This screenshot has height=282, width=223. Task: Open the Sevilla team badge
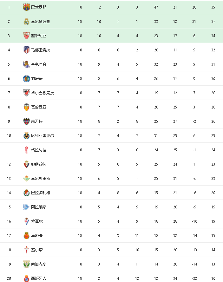click(26, 36)
